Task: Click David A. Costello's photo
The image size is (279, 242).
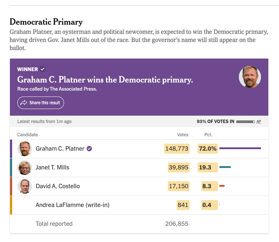Action: 25,186
